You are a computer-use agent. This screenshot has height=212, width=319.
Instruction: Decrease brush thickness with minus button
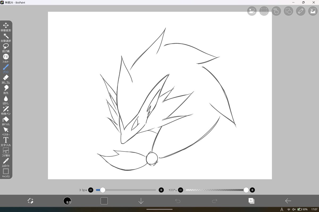tap(91, 190)
